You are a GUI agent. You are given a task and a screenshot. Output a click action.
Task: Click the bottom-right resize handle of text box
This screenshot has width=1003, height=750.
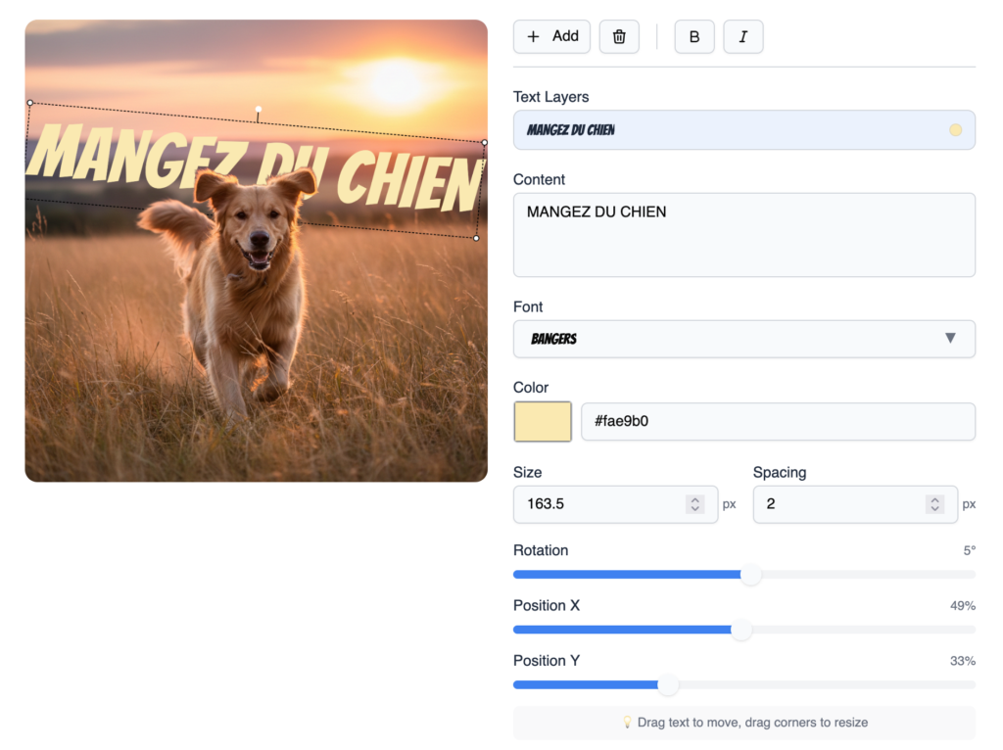(x=476, y=238)
